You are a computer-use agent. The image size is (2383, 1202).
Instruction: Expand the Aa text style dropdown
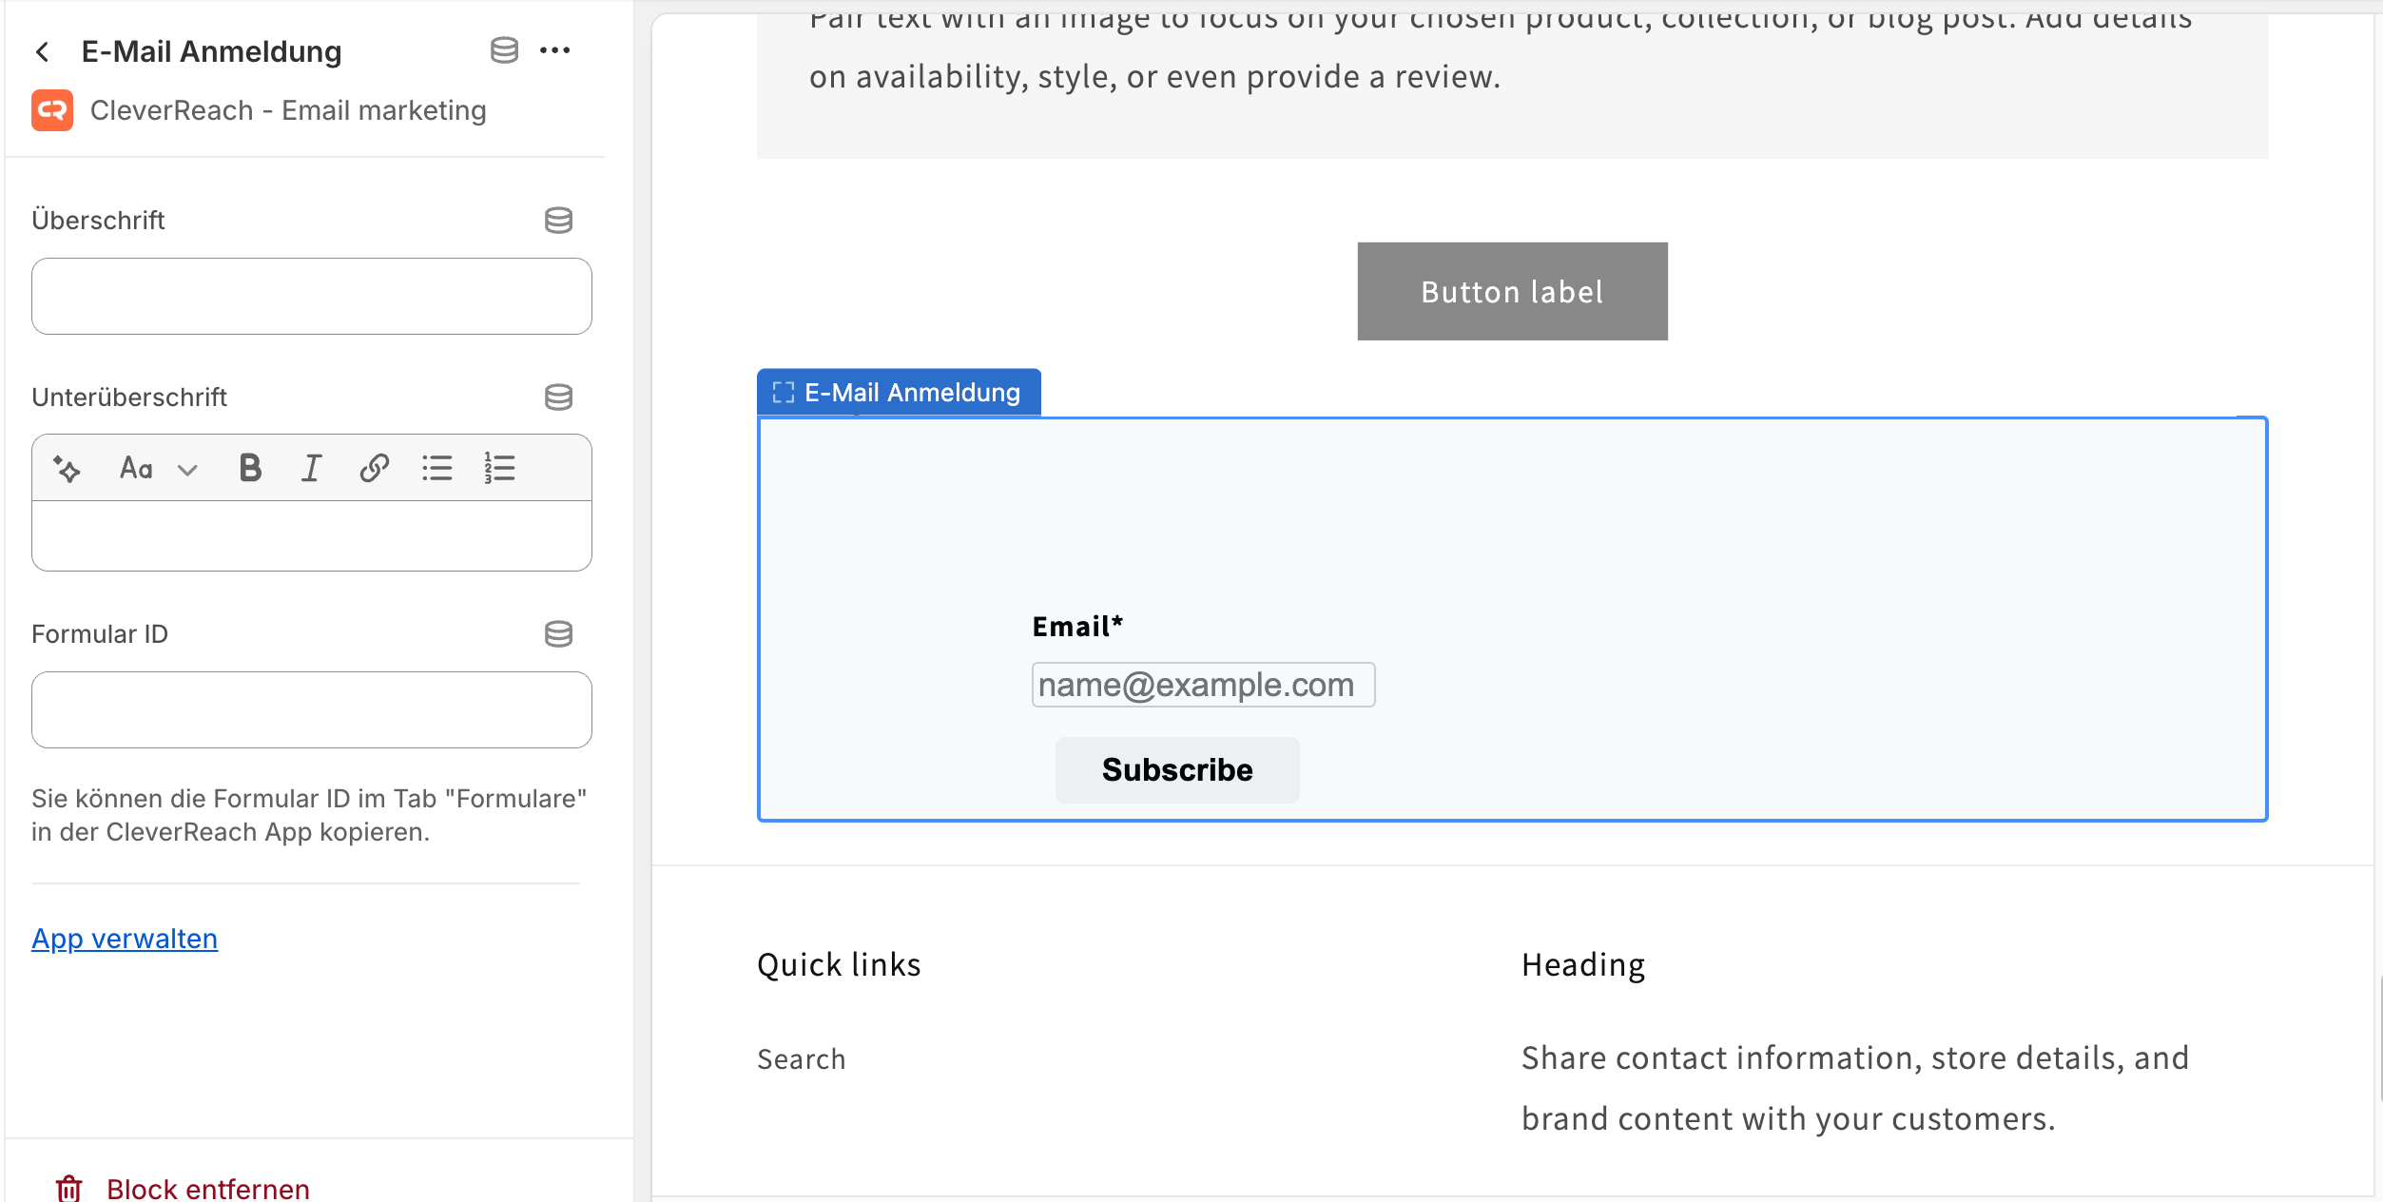158,468
